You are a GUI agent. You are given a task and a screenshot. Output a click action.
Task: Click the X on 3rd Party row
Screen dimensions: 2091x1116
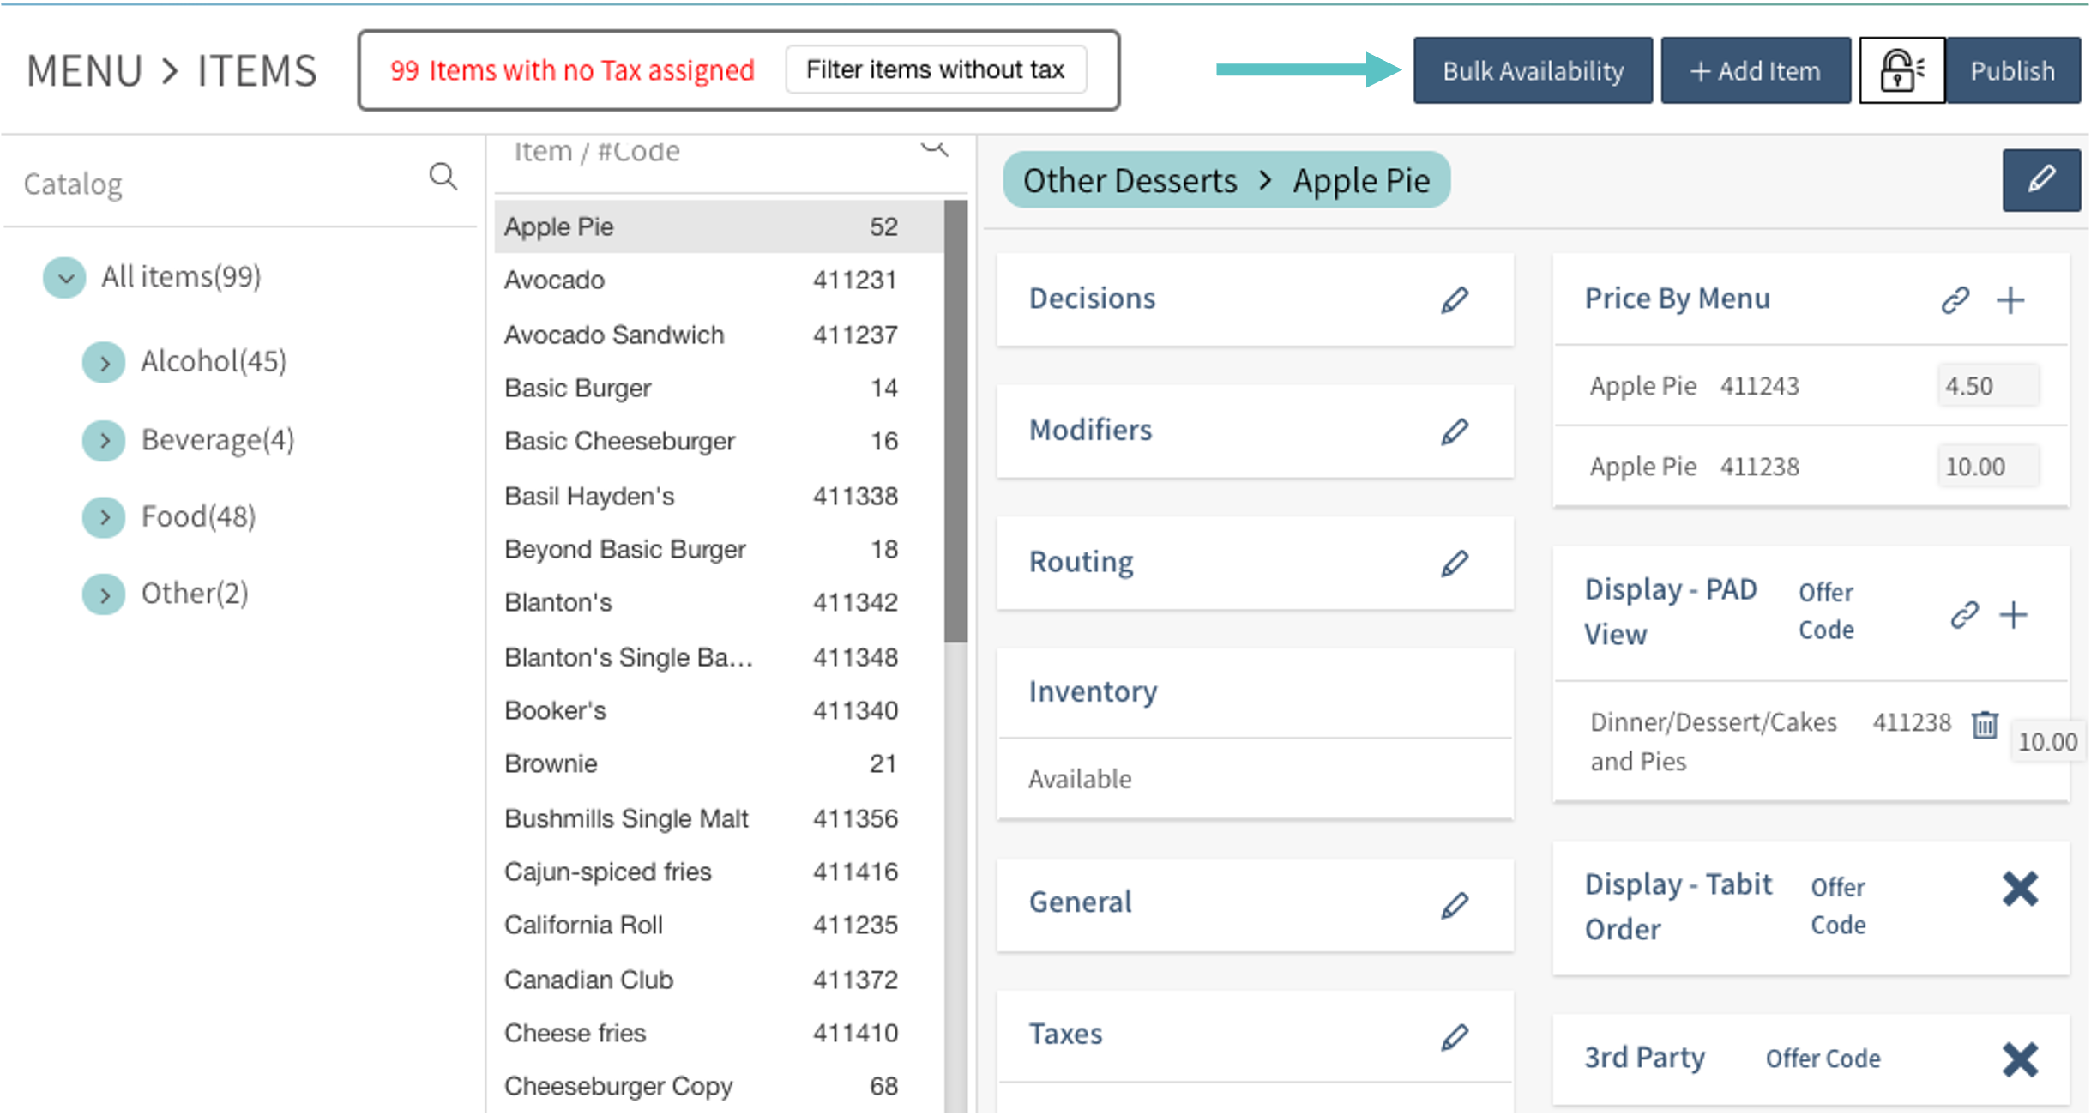(2020, 1059)
